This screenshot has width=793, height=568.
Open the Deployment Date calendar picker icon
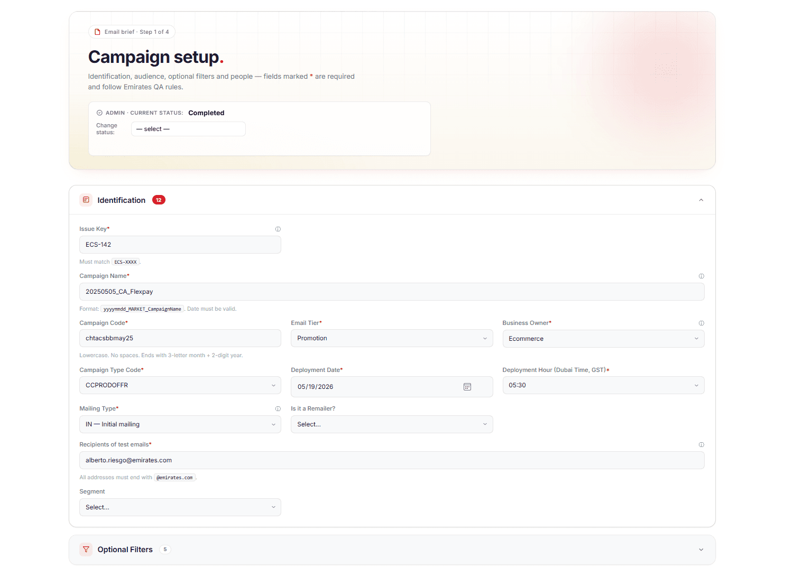[x=467, y=387]
